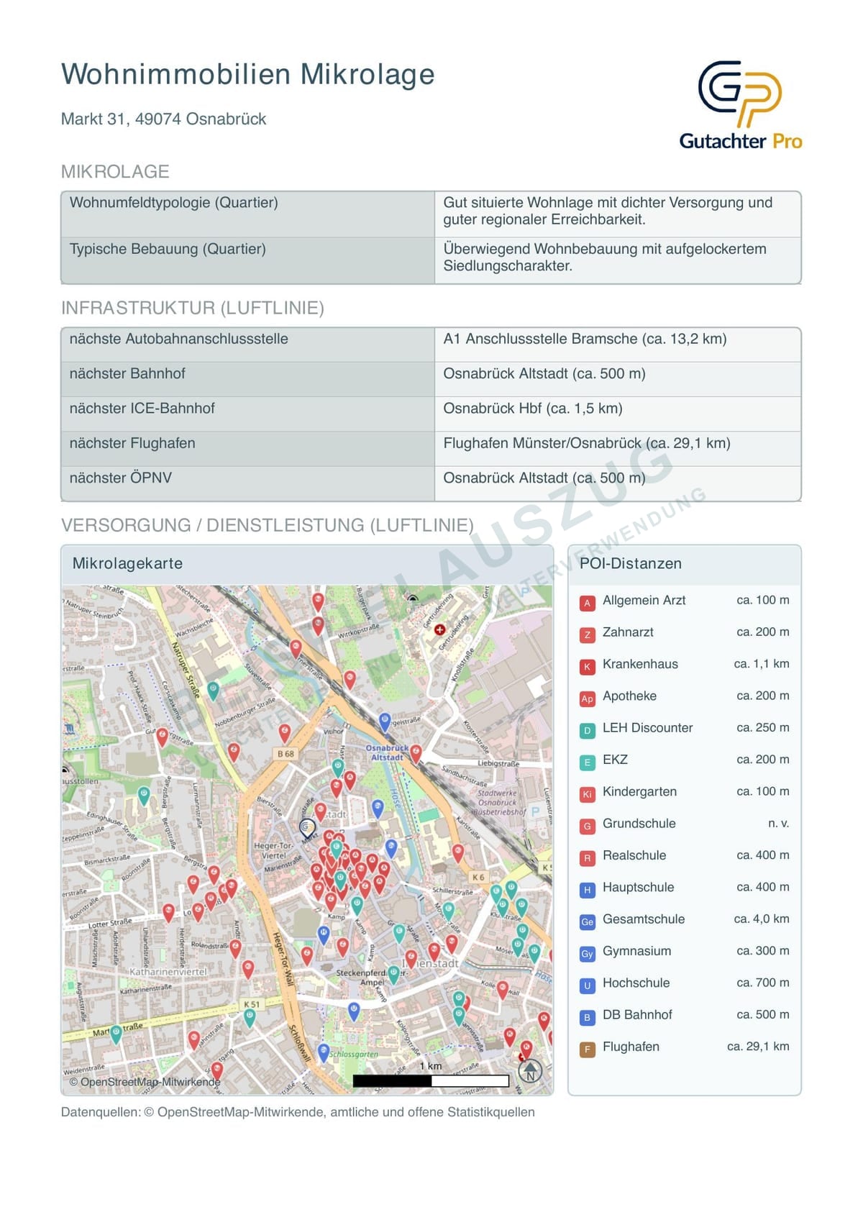Click the Ap icon for Apotheke

(587, 698)
